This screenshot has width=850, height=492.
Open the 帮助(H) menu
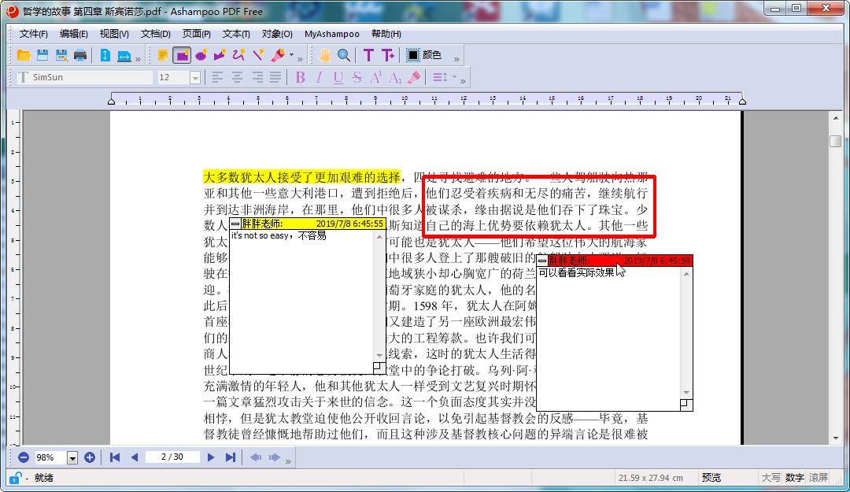[386, 34]
